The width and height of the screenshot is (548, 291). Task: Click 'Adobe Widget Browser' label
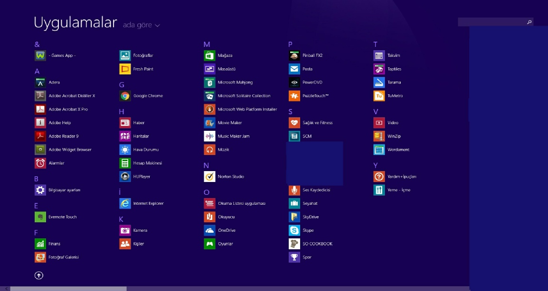coord(70,150)
